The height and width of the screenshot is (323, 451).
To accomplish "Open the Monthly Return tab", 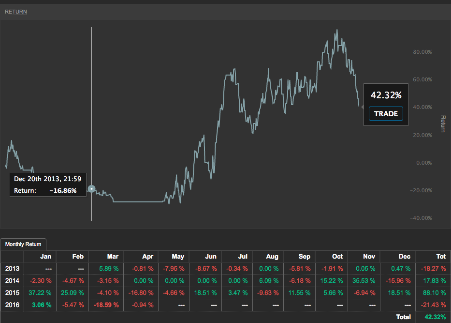I will [x=23, y=245].
